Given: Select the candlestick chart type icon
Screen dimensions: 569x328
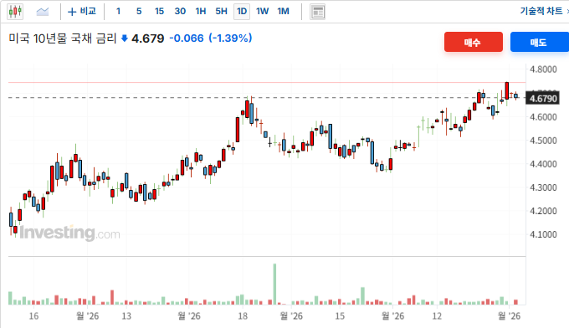Looking at the screenshot, I should (x=15, y=12).
